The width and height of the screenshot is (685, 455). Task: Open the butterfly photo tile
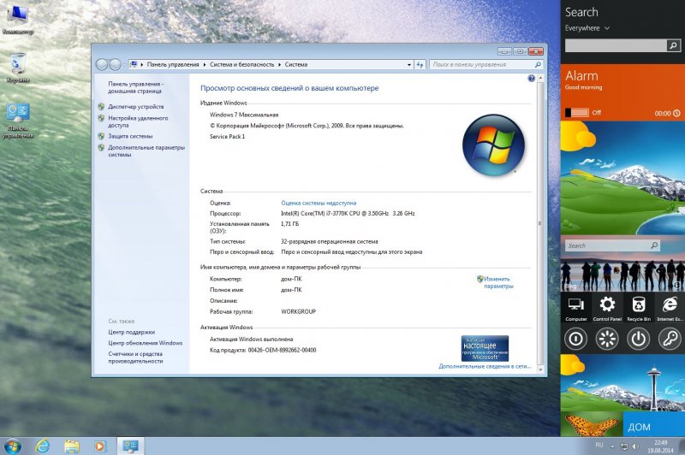pos(592,423)
